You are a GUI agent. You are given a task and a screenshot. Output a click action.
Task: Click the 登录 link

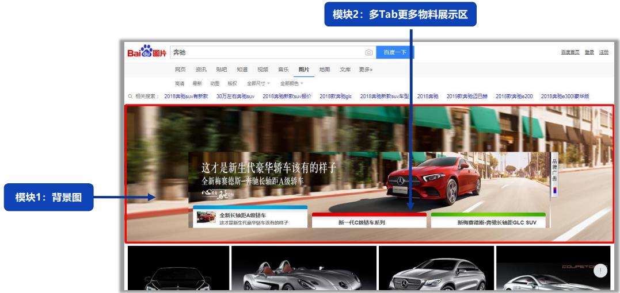(x=589, y=52)
